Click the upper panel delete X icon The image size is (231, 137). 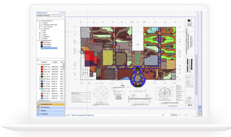(x=40, y=18)
